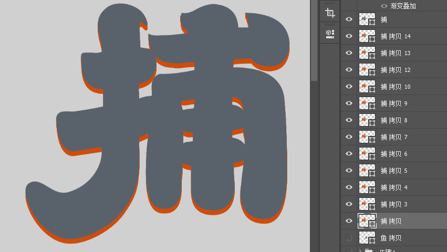Click thumbnail of the 捕 layer
This screenshot has width=447, height=252.
pyautogui.click(x=367, y=19)
